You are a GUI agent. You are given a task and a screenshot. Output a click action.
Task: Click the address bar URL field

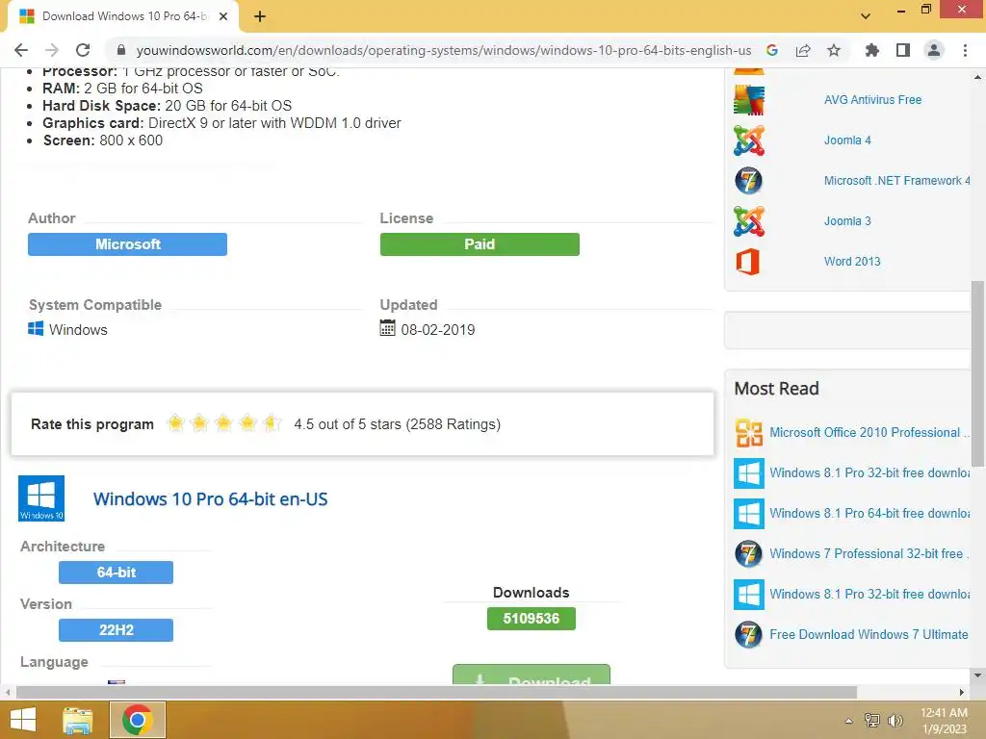point(443,50)
